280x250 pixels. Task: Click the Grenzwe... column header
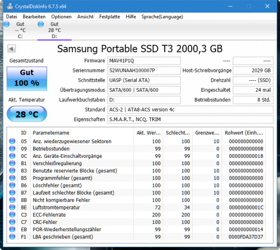tap(207, 133)
